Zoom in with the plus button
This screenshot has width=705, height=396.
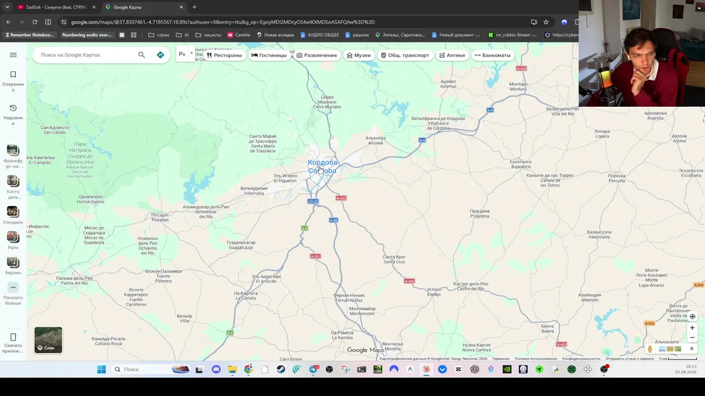click(x=692, y=328)
